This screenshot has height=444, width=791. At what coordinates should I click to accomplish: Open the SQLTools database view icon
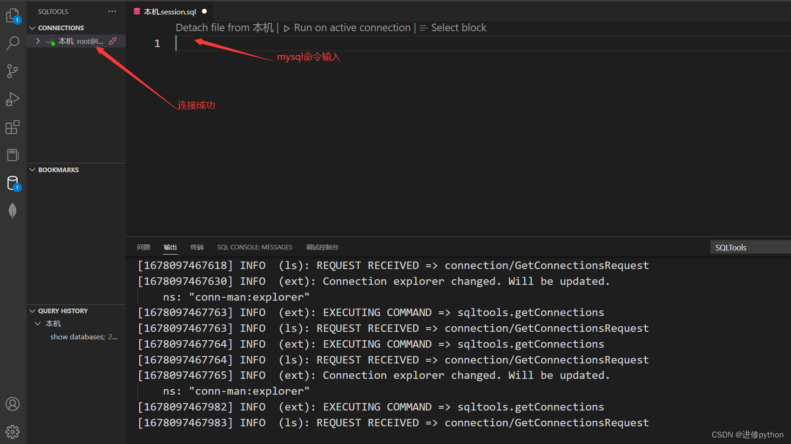13,183
